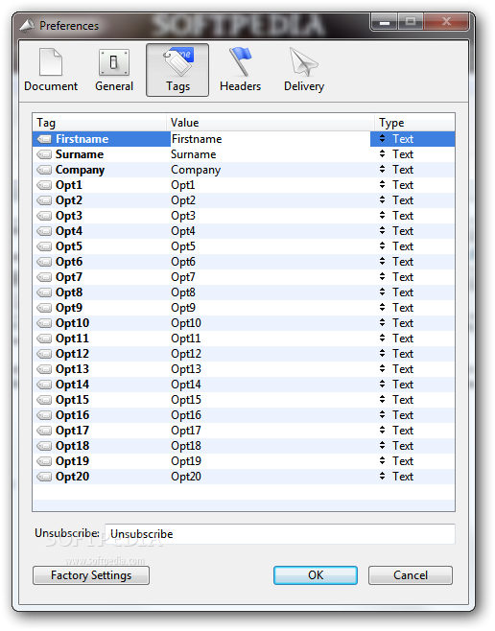Minimize the Preferences window

point(385,22)
